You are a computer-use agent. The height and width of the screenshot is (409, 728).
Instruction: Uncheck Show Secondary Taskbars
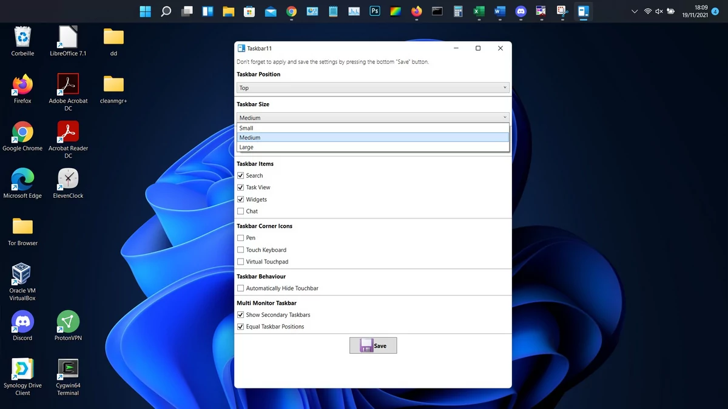(241, 315)
